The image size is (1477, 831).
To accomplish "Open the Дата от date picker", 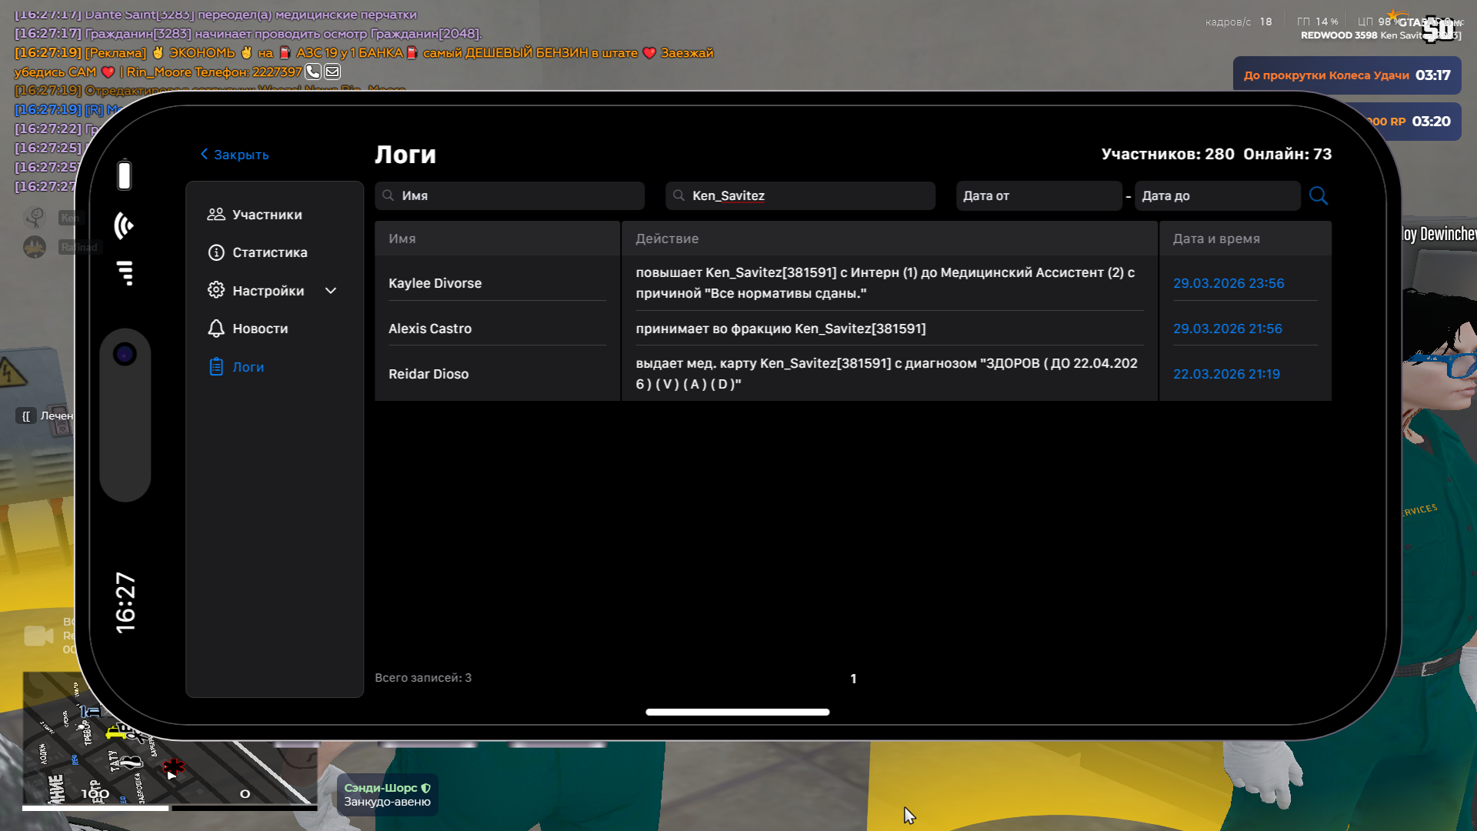I will 1039,195.
